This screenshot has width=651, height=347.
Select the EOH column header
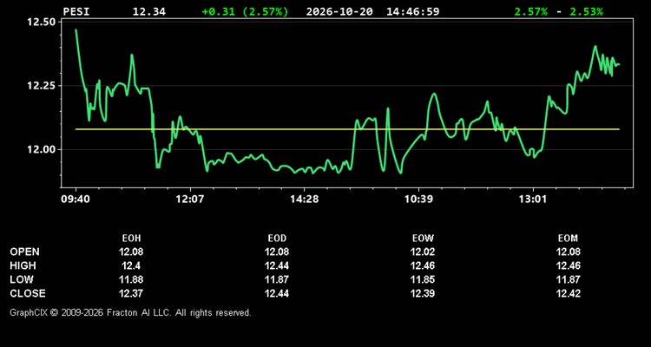pos(131,239)
